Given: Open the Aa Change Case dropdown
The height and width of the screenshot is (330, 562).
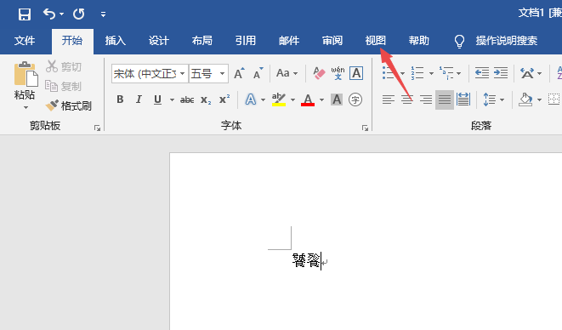Looking at the screenshot, I should (x=287, y=73).
